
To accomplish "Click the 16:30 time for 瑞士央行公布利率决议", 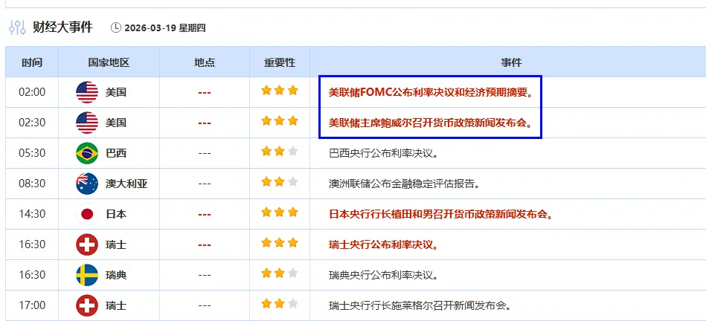I will coord(32,244).
